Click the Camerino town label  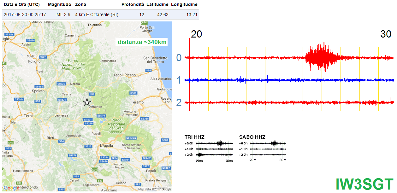tap(72, 35)
